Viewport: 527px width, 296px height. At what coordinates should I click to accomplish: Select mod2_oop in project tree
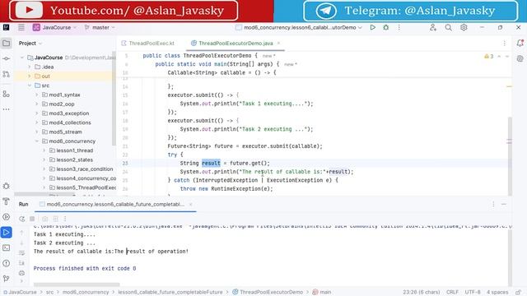point(62,104)
